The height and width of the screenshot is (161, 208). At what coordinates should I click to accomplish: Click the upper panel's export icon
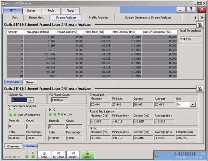coord(200,25)
